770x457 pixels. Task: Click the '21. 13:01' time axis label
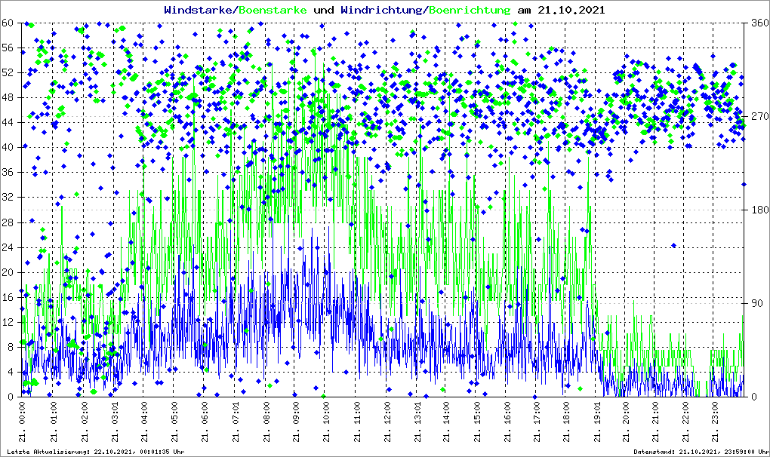tap(417, 422)
